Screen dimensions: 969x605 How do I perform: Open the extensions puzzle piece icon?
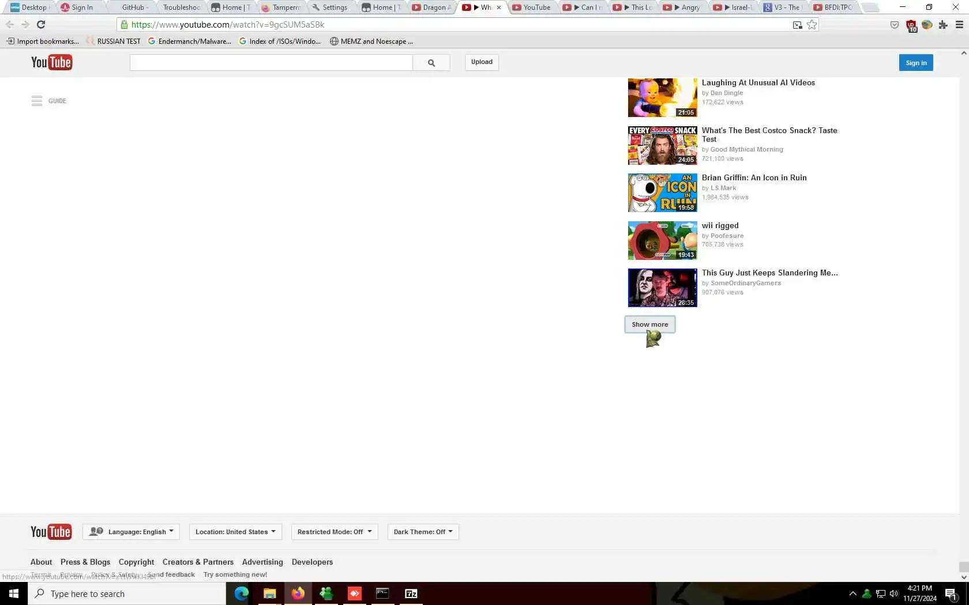click(x=943, y=25)
